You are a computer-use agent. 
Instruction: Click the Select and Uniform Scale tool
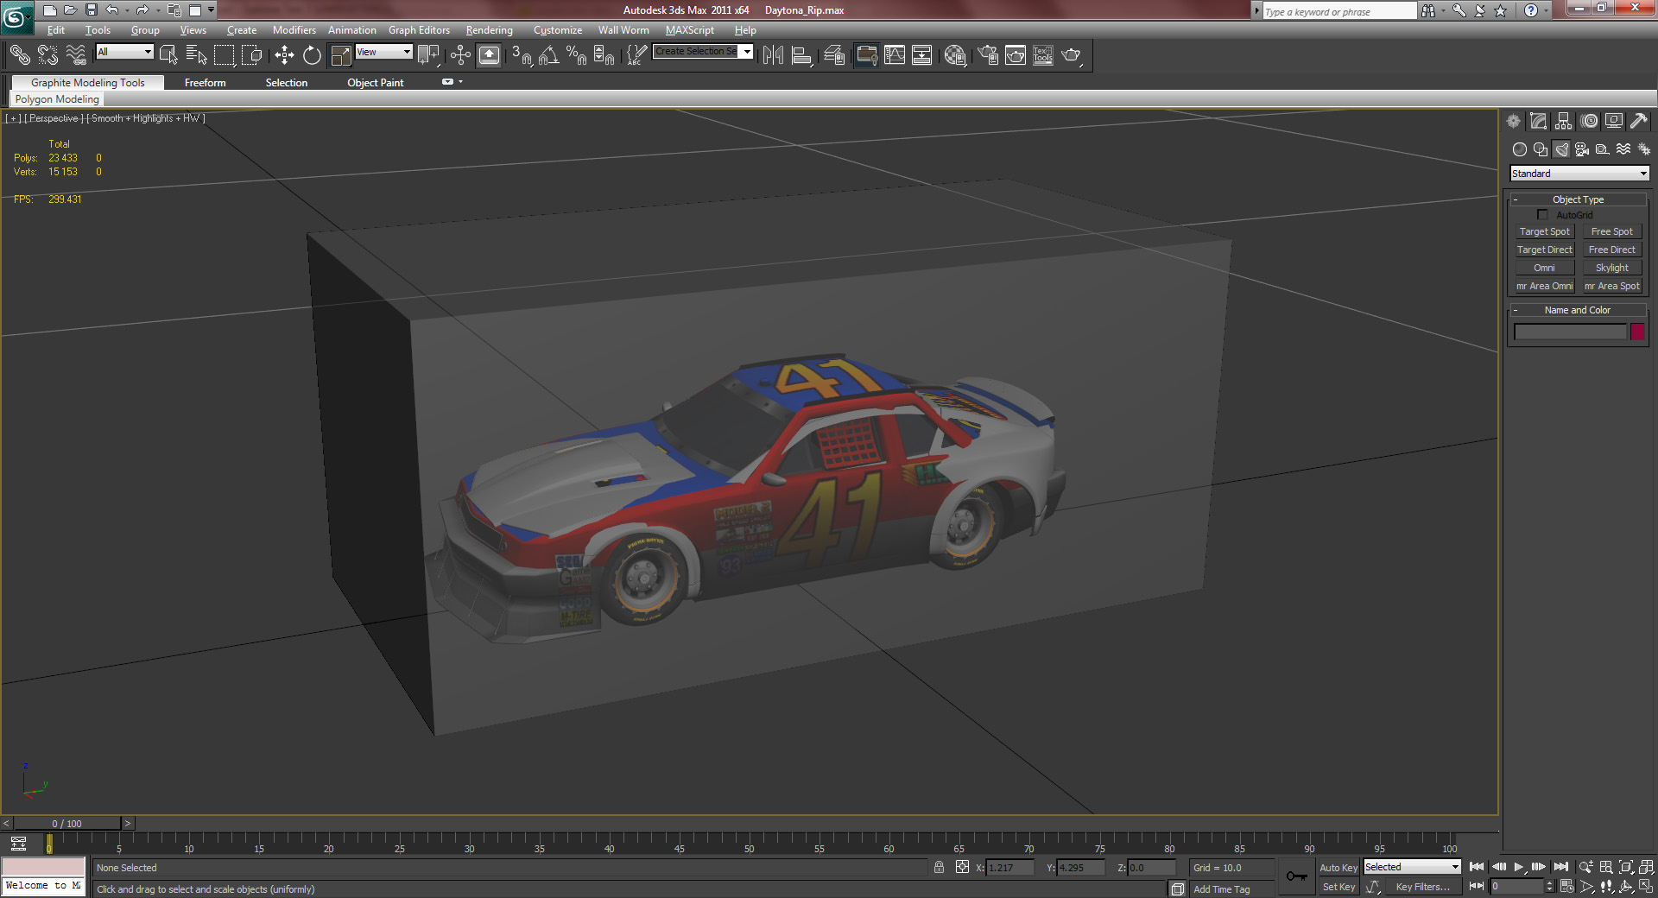coord(341,55)
